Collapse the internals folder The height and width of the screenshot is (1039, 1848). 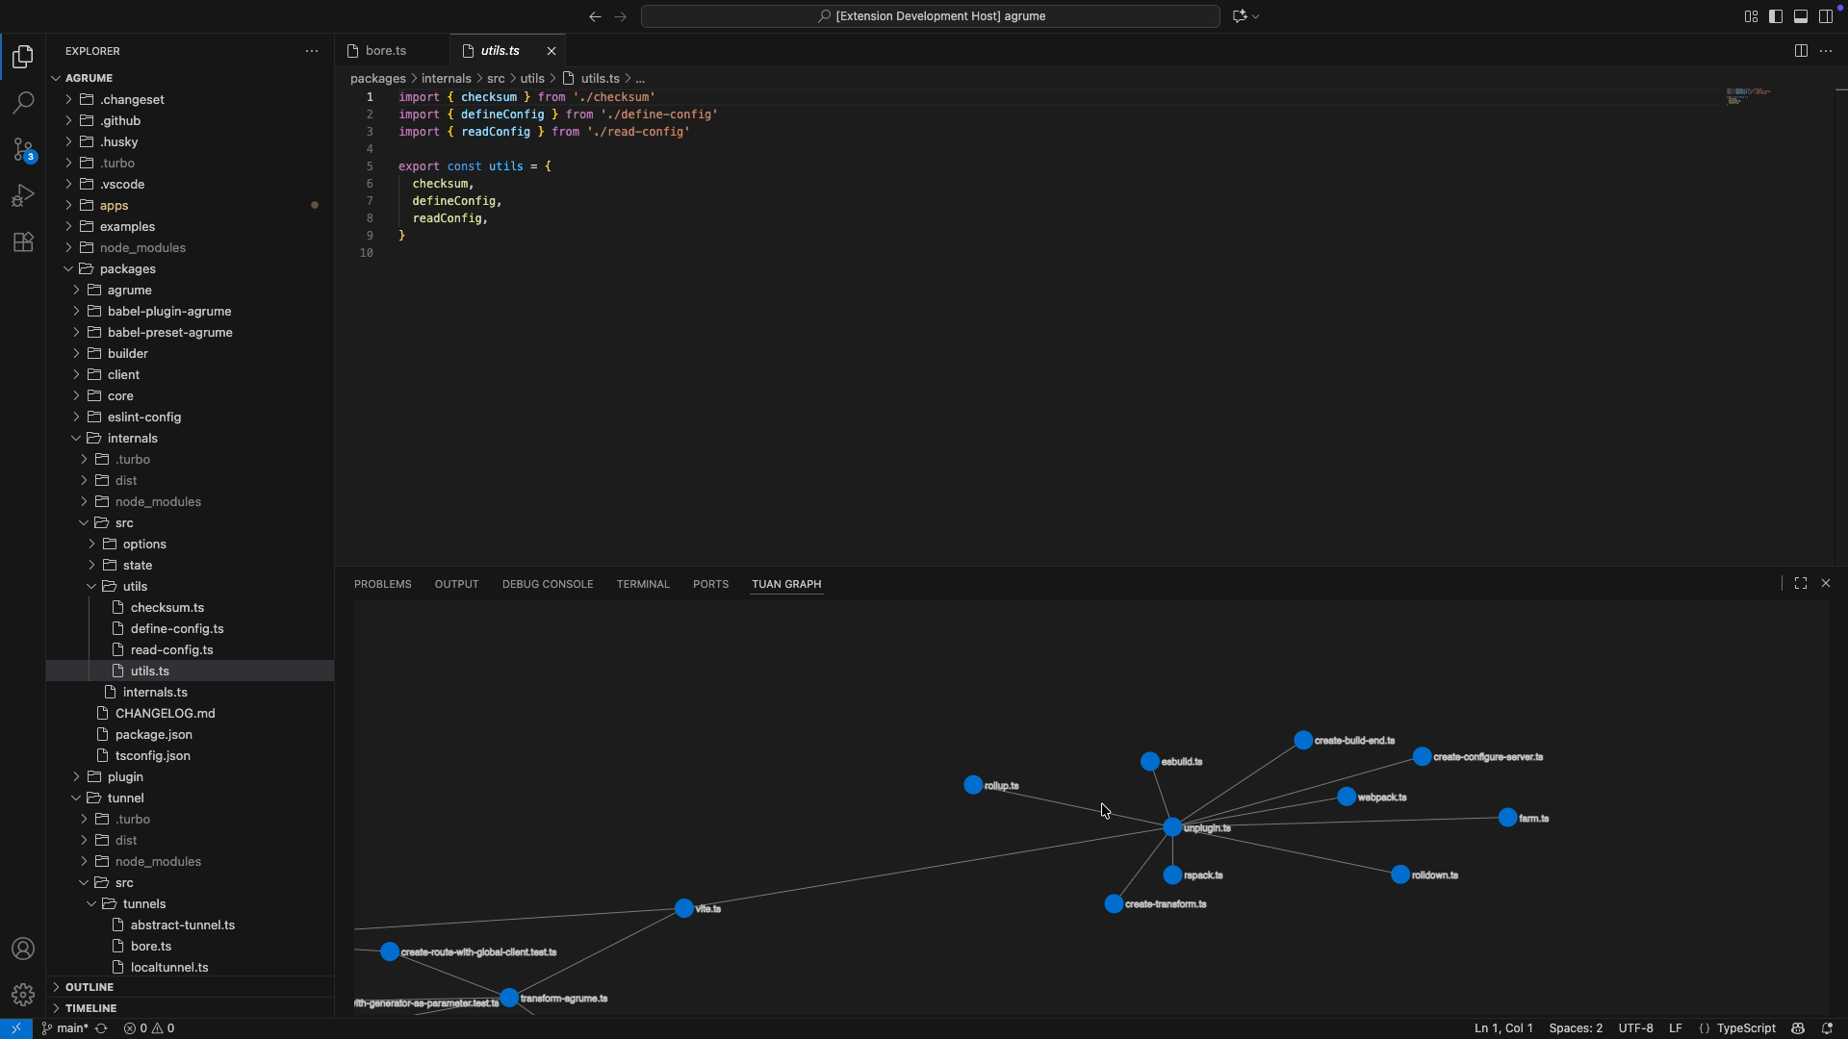132,438
